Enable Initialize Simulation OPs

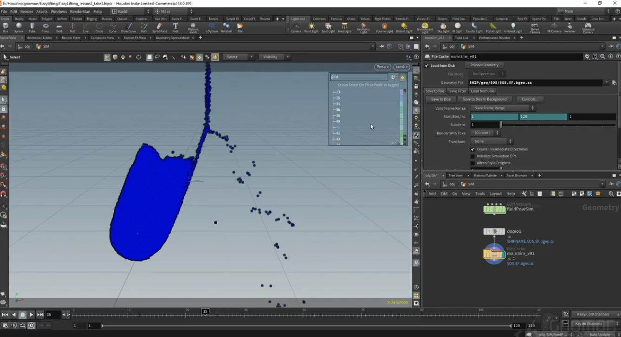(x=472, y=156)
